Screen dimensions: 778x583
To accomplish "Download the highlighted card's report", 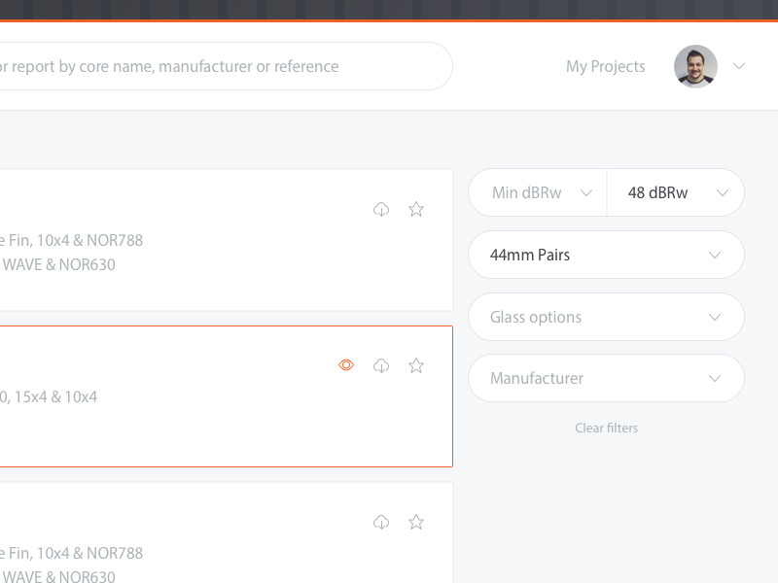I will [381, 365].
